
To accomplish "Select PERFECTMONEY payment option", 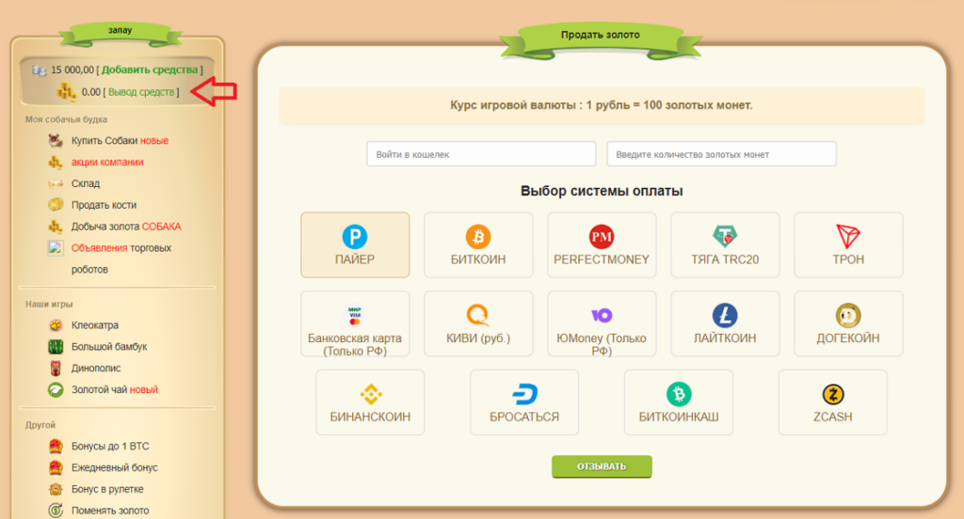I will click(x=602, y=245).
